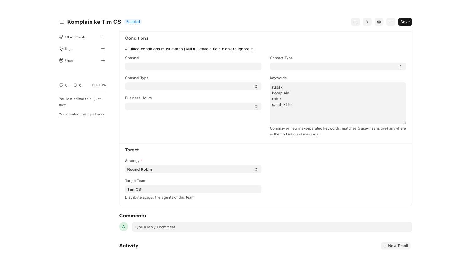Focus the Channel input field
The height and width of the screenshot is (254, 471).
pos(193,66)
